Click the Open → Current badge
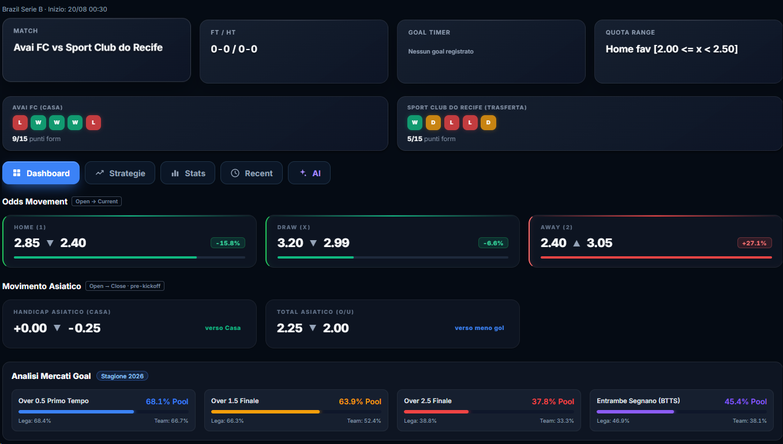783x444 pixels. pyautogui.click(x=97, y=202)
